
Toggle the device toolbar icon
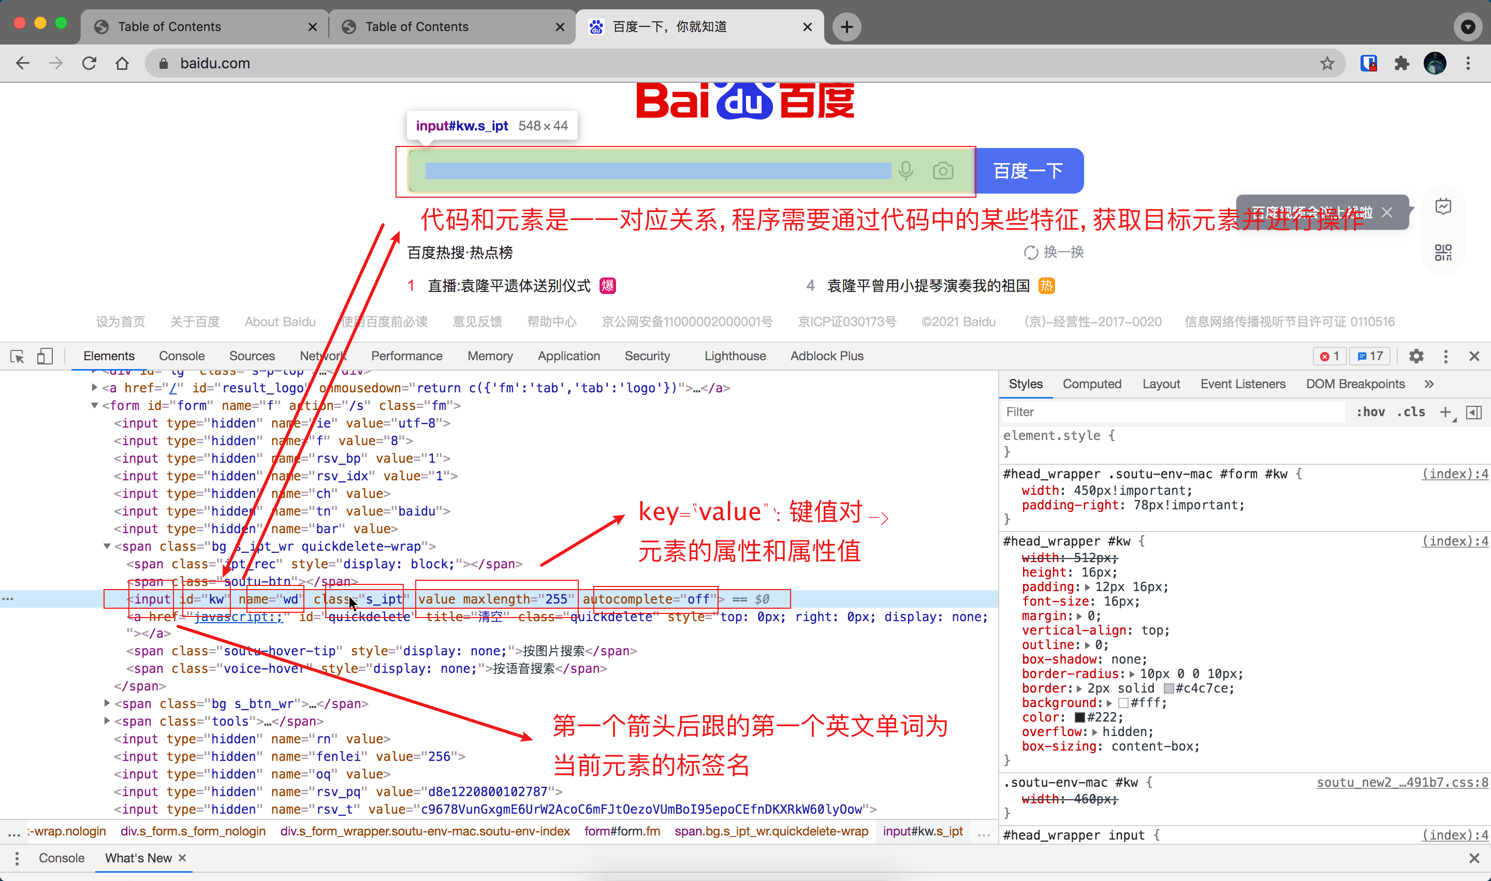tap(45, 356)
